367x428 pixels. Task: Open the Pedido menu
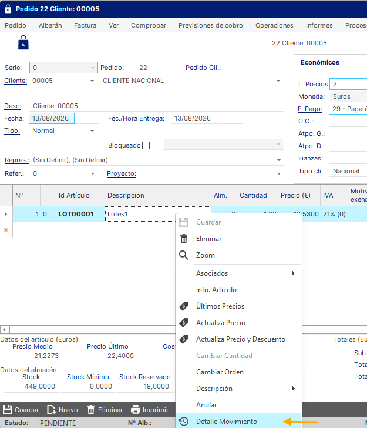pyautogui.click(x=15, y=25)
